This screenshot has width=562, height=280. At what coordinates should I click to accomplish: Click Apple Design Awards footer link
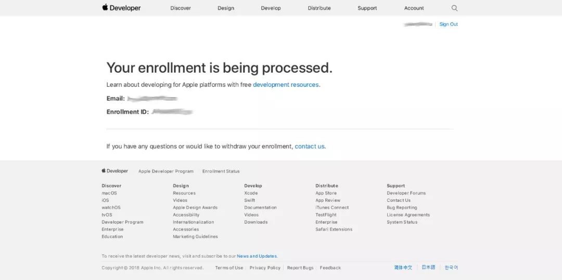pos(195,208)
